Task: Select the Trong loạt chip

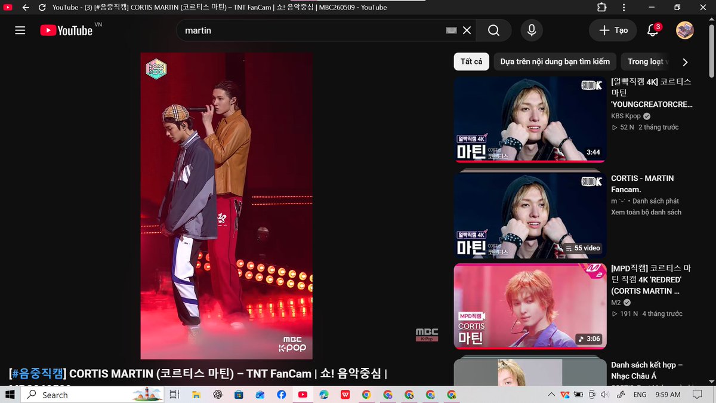Action: [646, 61]
